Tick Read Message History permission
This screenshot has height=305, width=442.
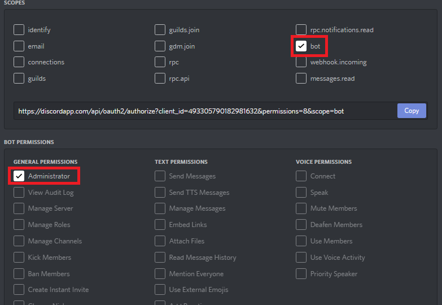pyautogui.click(x=160, y=258)
